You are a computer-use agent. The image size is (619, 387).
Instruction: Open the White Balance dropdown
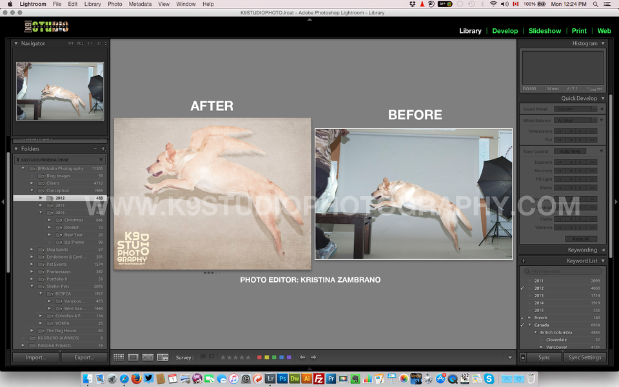coord(576,121)
